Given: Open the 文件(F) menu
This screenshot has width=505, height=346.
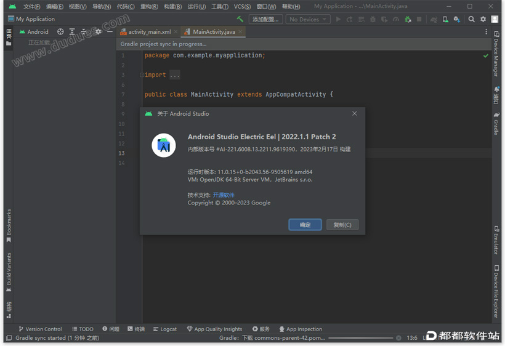Looking at the screenshot, I should tap(31, 6).
